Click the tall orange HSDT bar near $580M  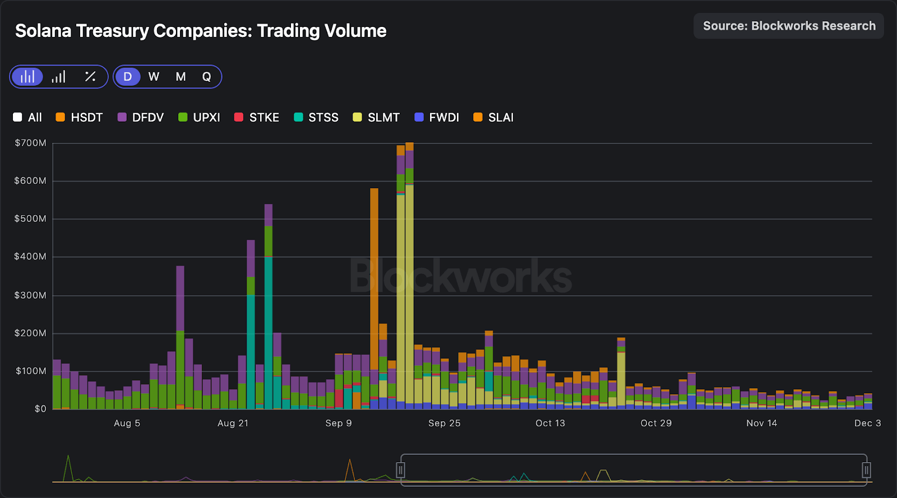[x=374, y=279]
